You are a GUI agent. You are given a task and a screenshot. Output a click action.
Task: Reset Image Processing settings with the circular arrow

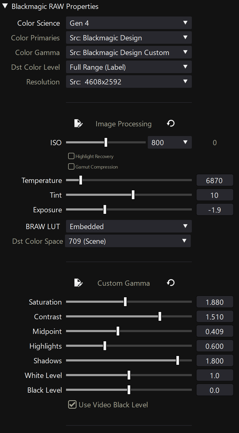pos(171,123)
